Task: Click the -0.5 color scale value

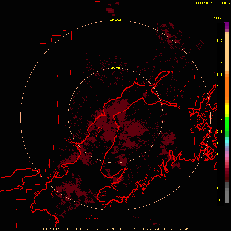Action: [x=218, y=177]
